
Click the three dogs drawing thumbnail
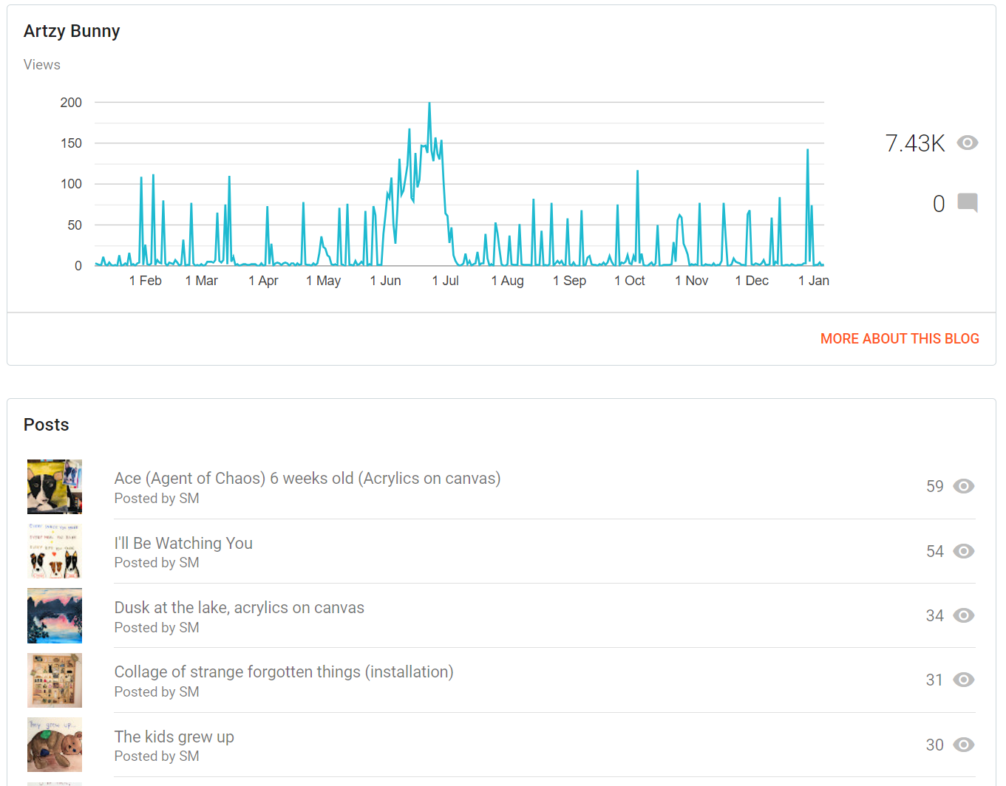[x=55, y=551]
